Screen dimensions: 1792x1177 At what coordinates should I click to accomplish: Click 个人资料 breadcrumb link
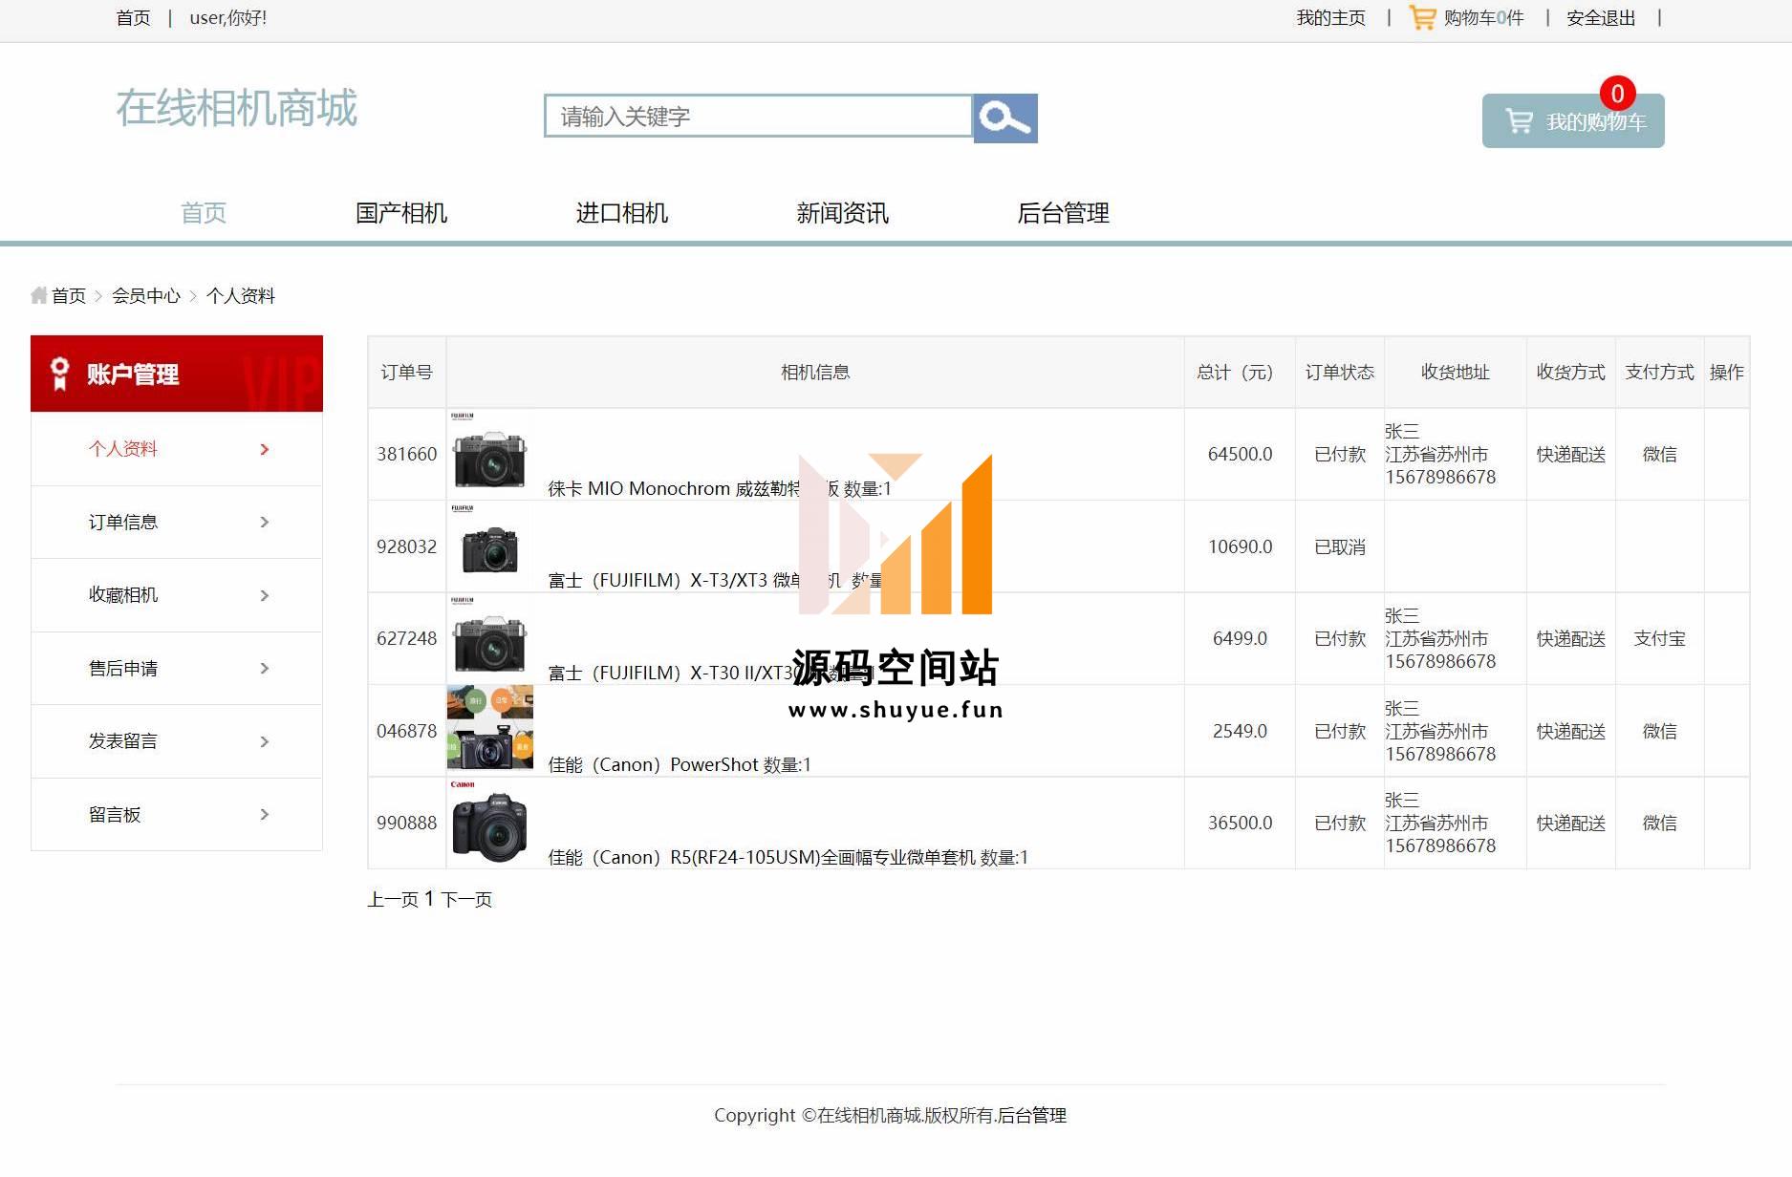(x=241, y=295)
